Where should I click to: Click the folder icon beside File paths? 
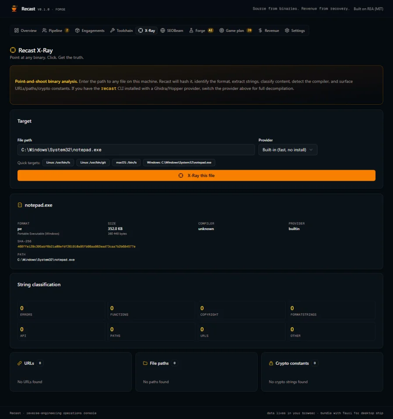145,363
